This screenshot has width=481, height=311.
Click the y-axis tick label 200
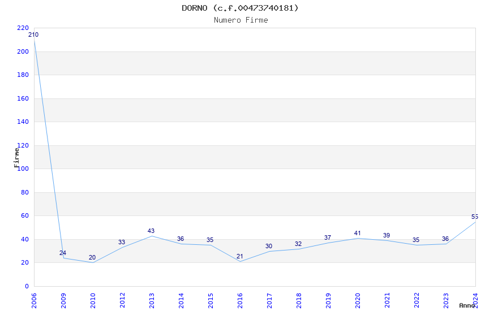tap(23, 52)
